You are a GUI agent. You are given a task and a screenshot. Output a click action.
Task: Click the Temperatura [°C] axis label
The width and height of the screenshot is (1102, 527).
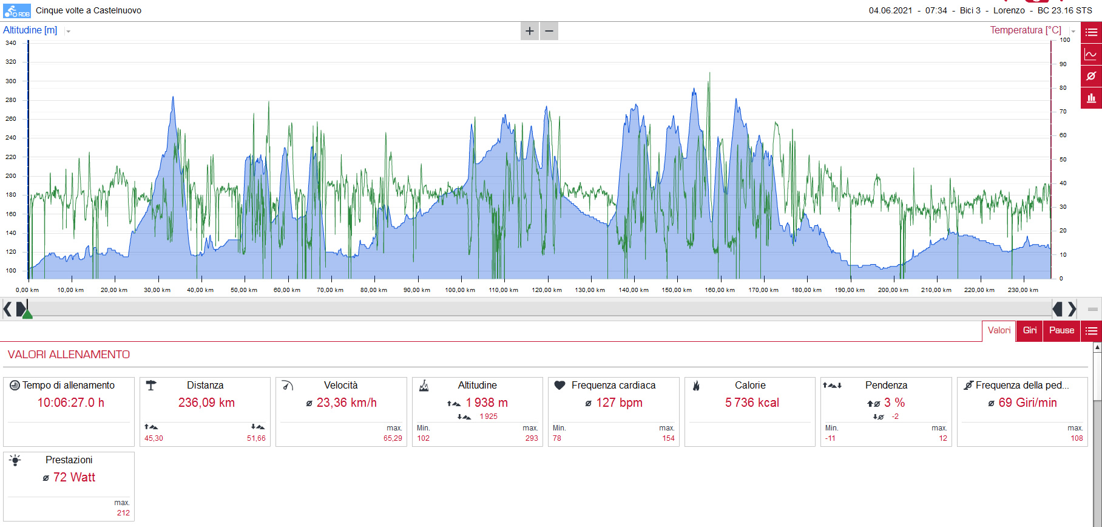pyautogui.click(x=1026, y=30)
